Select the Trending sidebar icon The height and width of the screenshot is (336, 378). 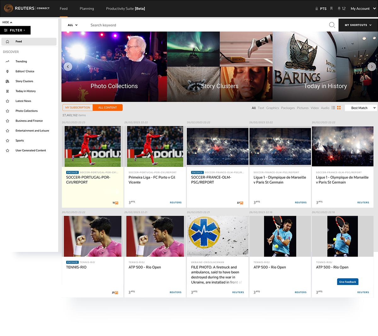(8, 61)
